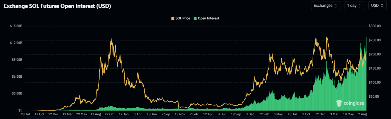Click the USD dropdown chevron arrows

382,6
